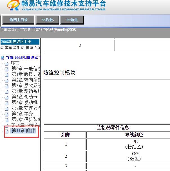The image size is (170, 171).
Task: Open the 当前:2008凯越维修手册 root node
Action: [x=23, y=58]
